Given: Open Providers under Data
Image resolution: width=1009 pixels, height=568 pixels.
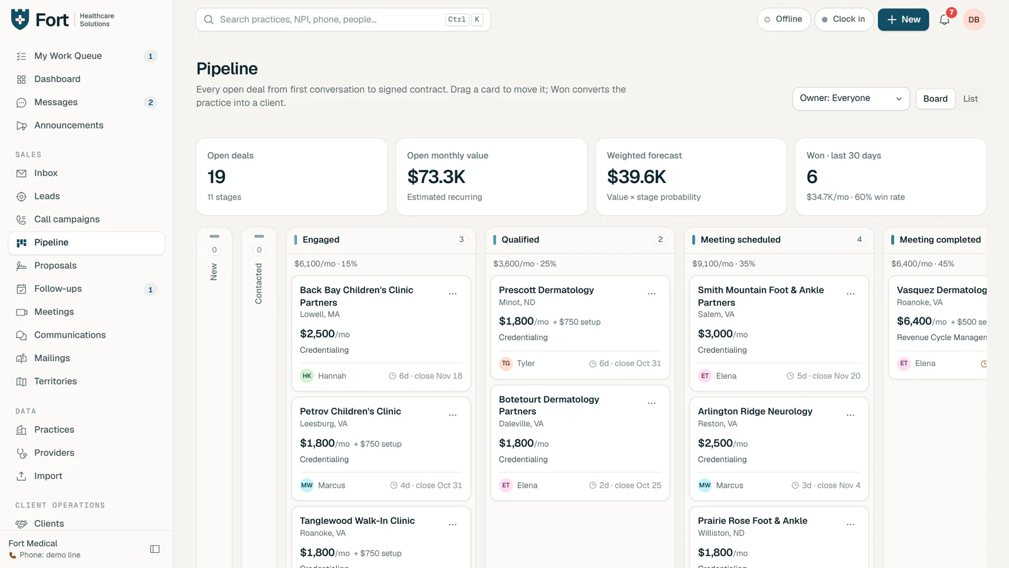Looking at the screenshot, I should click(86, 453).
